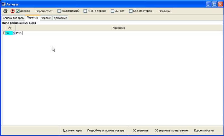Open Документация at the bottom
Image resolution: width=224 pixels, height=136 pixels.
72,130
